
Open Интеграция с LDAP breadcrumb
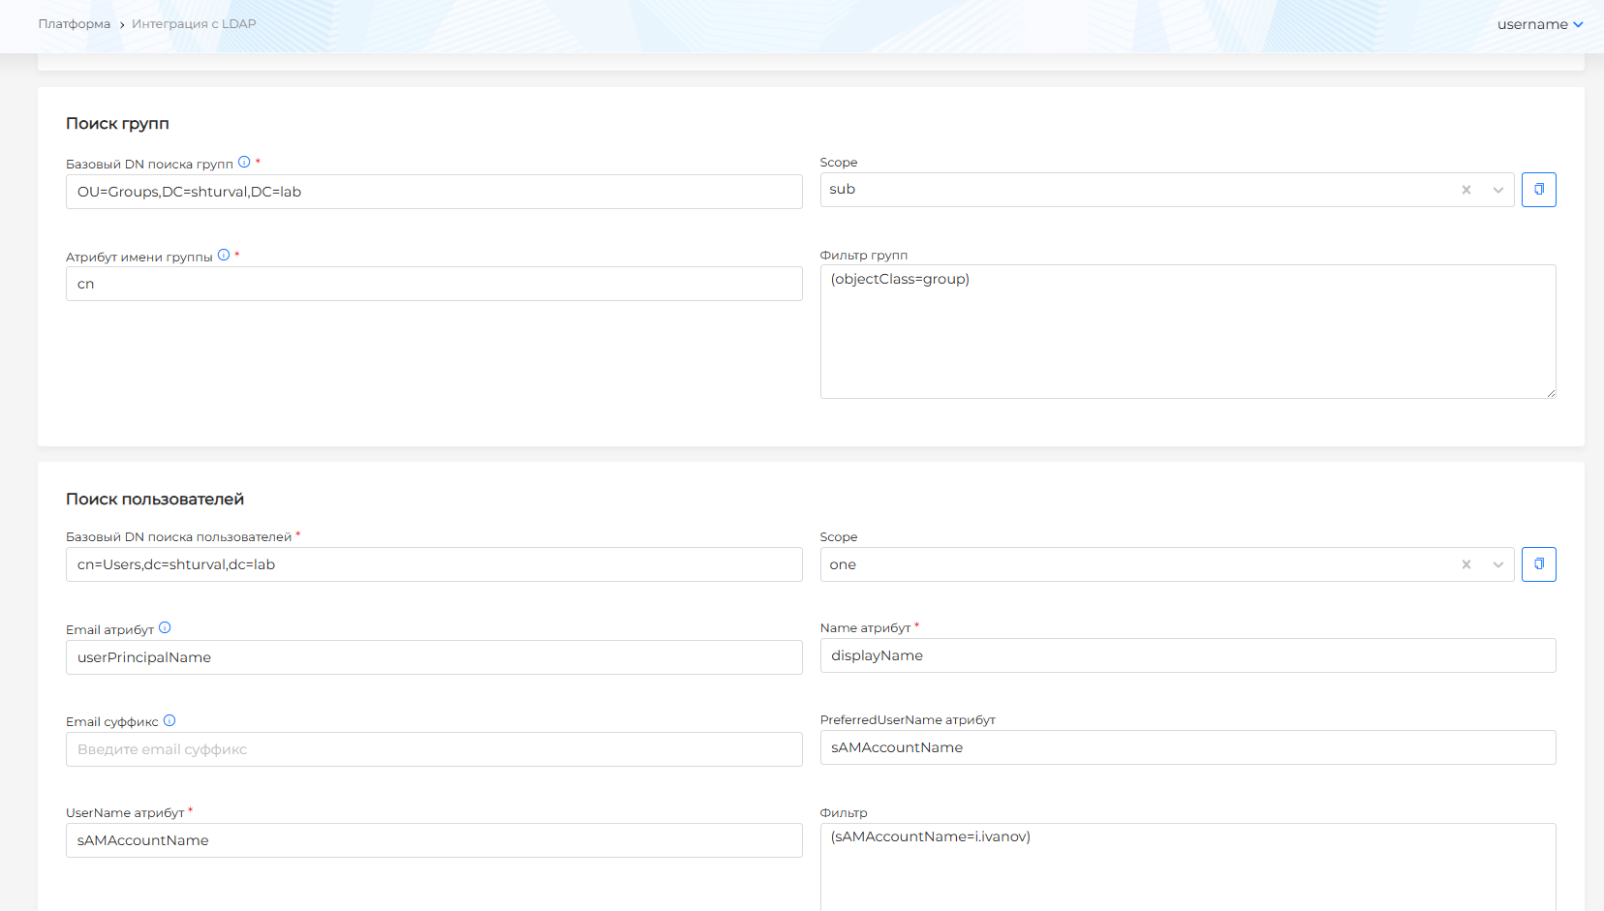[194, 24]
